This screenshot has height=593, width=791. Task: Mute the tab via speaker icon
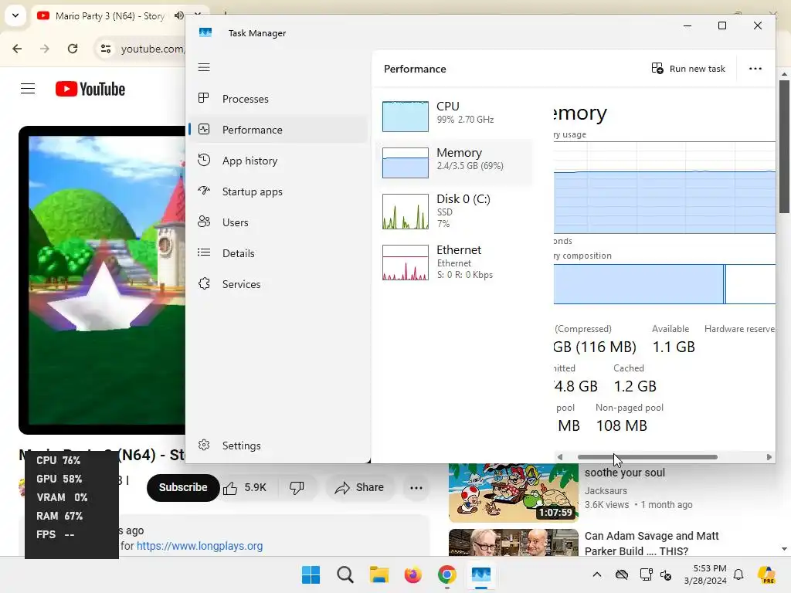(178, 15)
